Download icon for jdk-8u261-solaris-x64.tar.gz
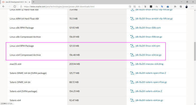 click(x=132, y=100)
